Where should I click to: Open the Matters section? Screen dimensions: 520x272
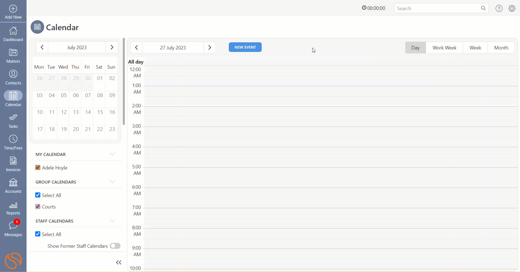click(x=13, y=56)
